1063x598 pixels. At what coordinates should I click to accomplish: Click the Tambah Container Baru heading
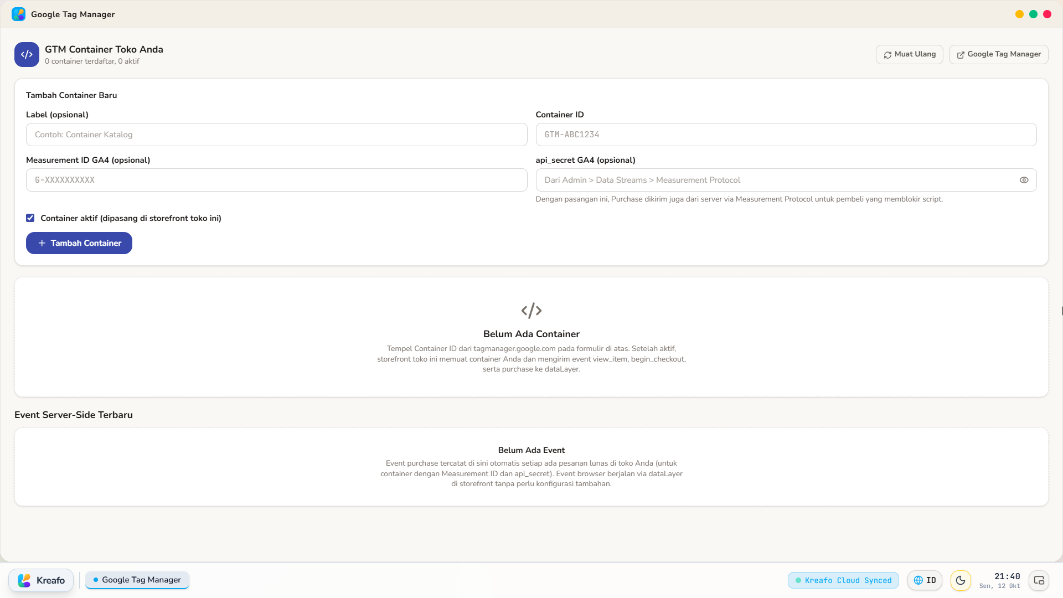[x=71, y=95]
